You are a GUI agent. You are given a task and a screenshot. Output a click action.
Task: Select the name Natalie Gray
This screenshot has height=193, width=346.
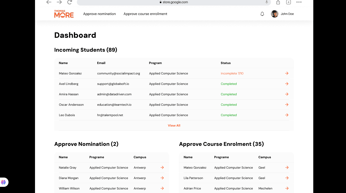pos(68,168)
